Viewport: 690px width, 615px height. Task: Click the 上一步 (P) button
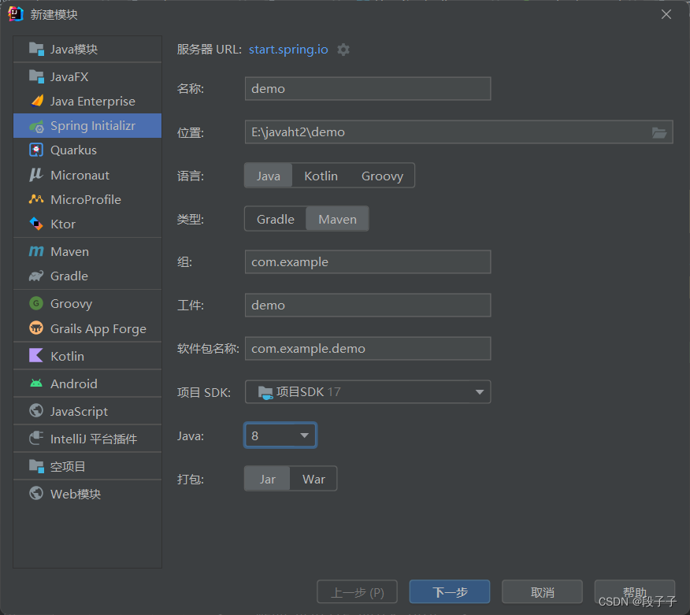coord(357,591)
